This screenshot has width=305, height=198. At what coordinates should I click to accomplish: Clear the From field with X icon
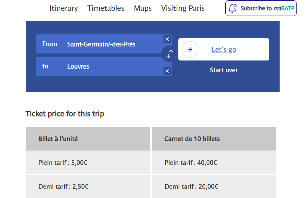167,39
